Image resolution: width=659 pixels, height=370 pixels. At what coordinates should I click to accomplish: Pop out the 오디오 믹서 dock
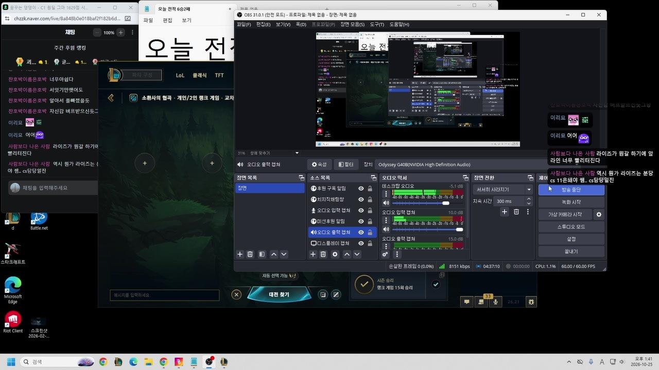465,178
